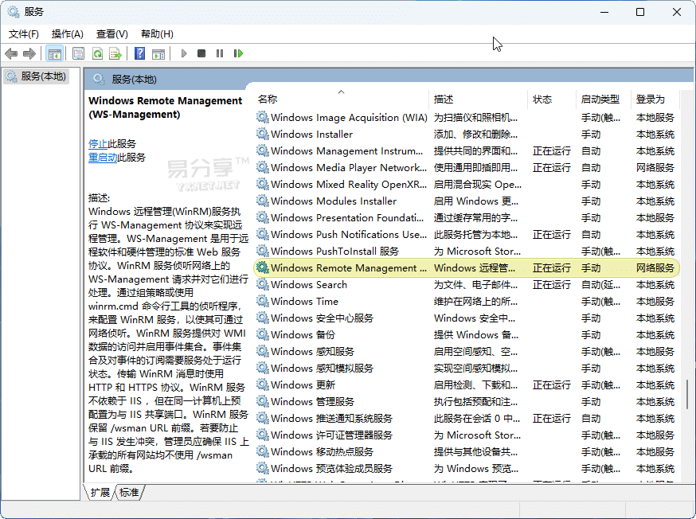Click gear icon of Windows 管理服务 row
This screenshot has height=519, width=696.
[x=263, y=401]
